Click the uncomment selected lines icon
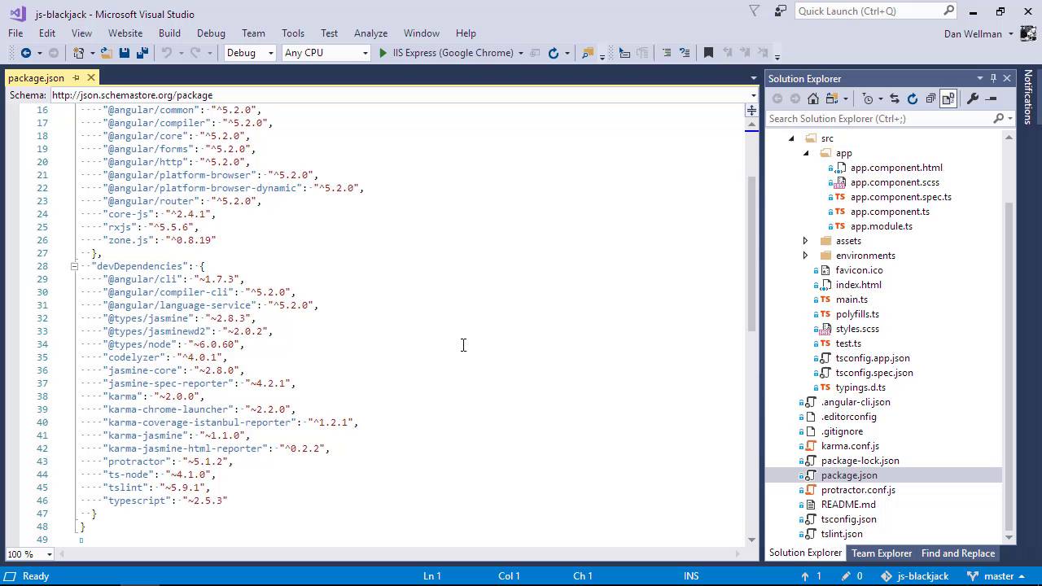The height and width of the screenshot is (586, 1042). coord(685,53)
